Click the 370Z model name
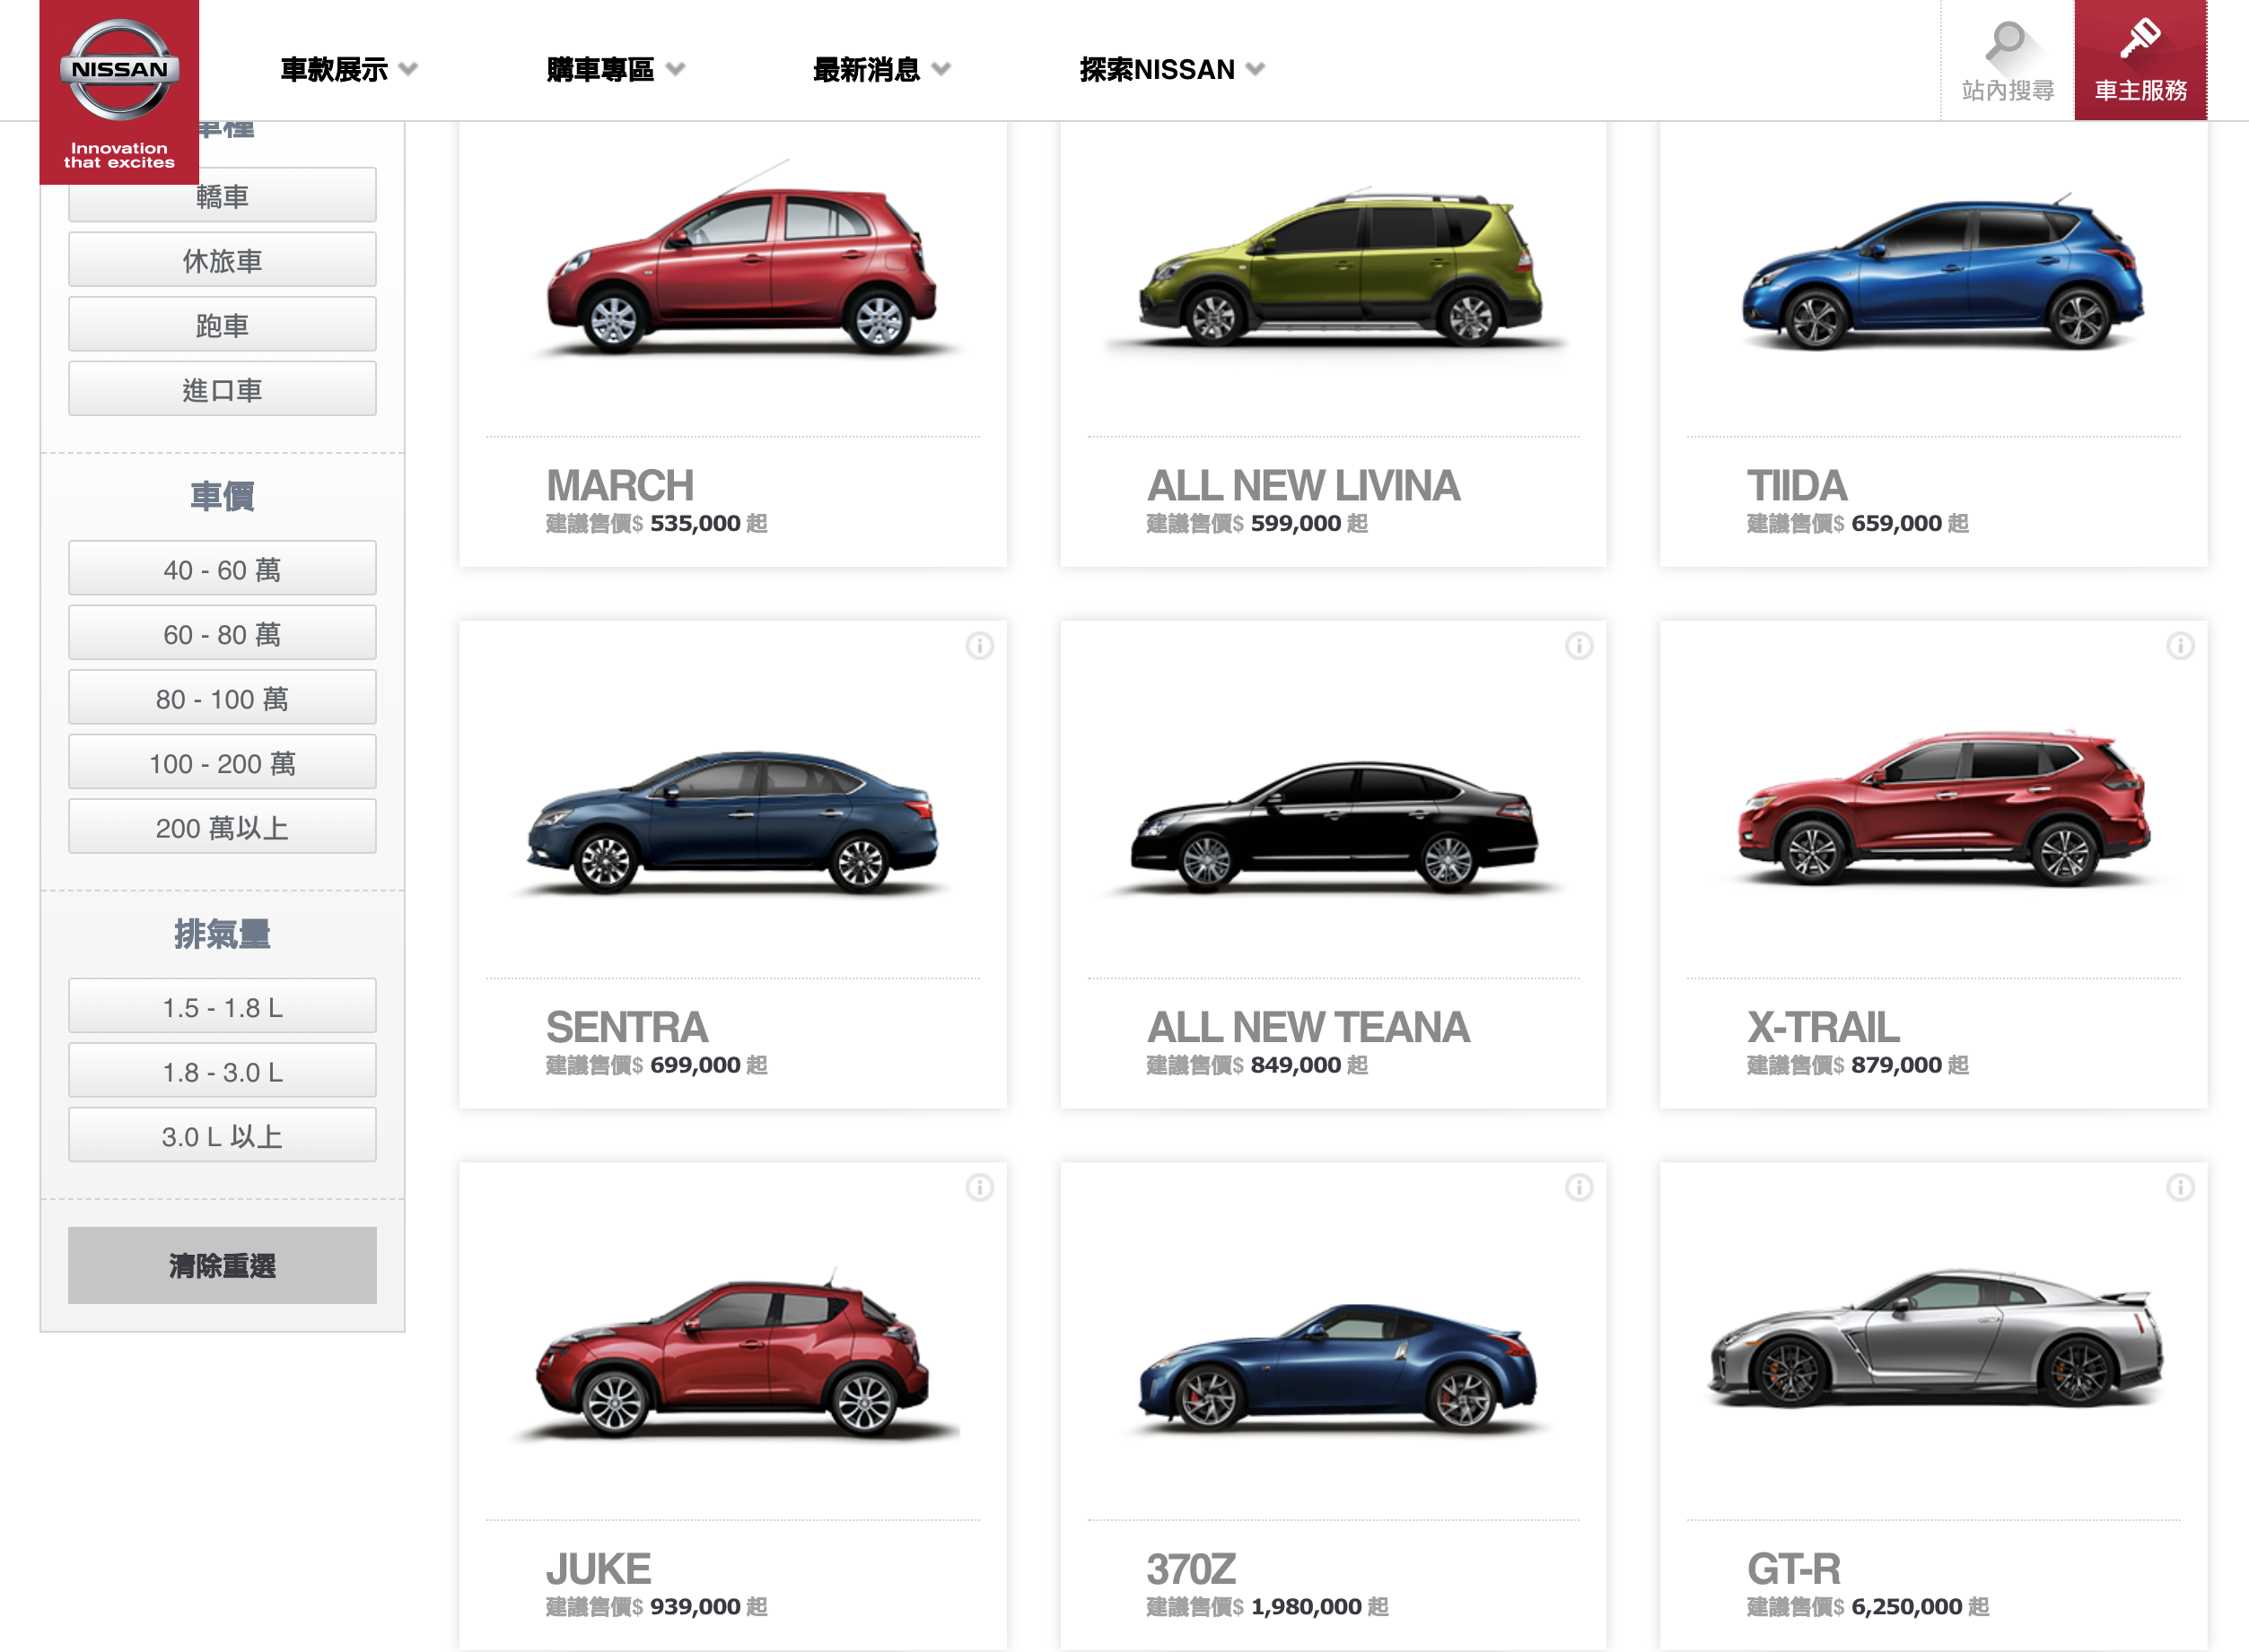 [x=1191, y=1569]
